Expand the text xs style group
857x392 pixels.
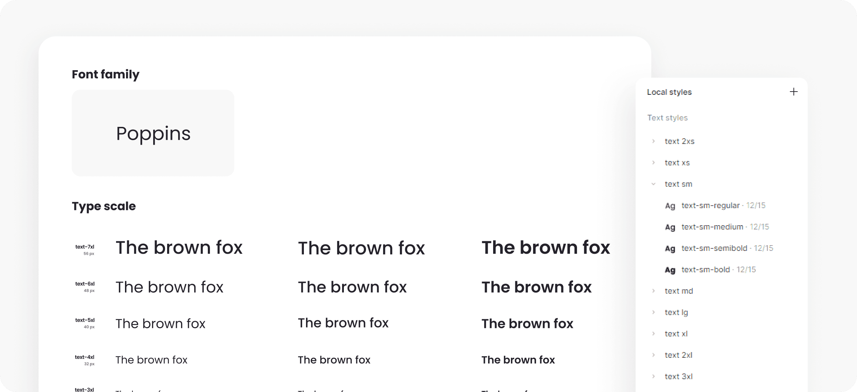[653, 163]
